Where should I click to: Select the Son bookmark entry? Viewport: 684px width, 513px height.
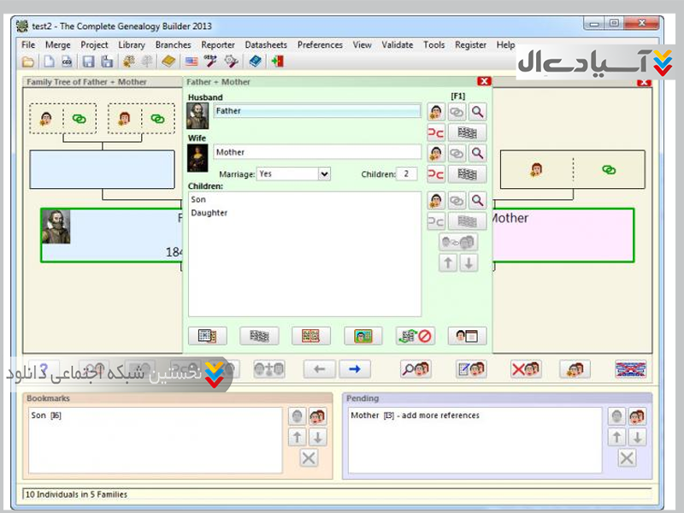(46, 416)
